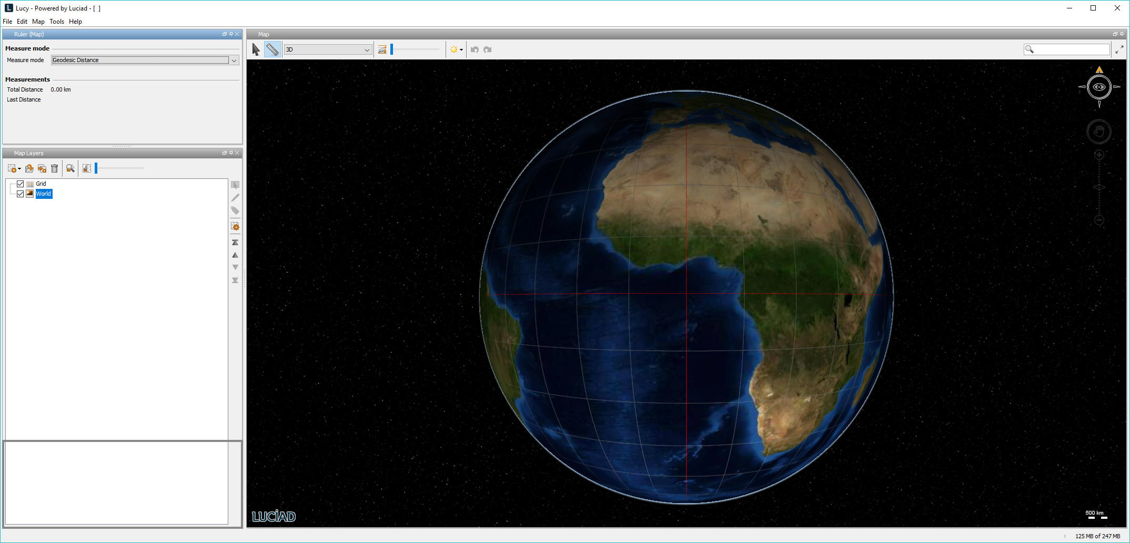
Task: Close the Map Layers panel
Action: click(x=237, y=153)
